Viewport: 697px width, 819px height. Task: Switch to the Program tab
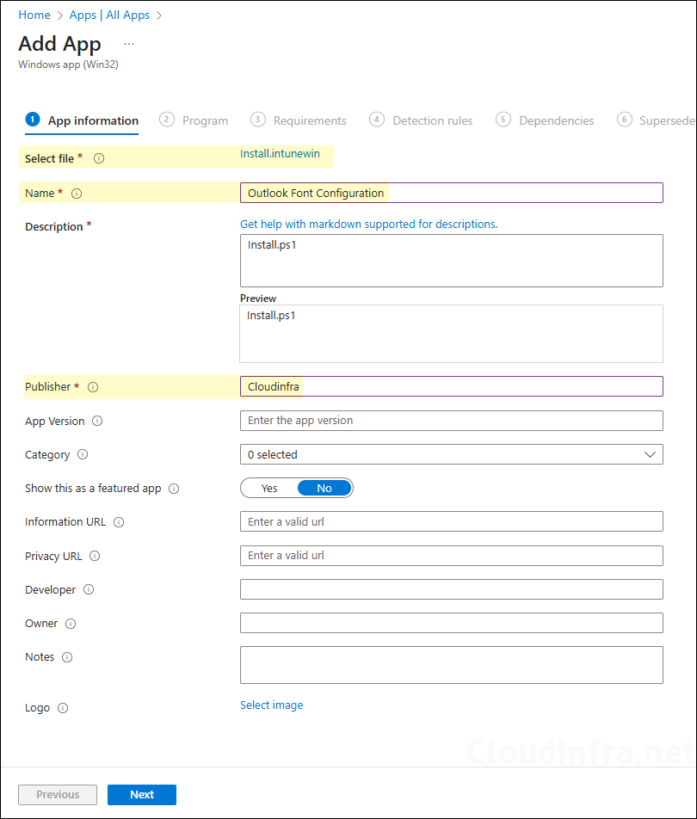pos(205,120)
